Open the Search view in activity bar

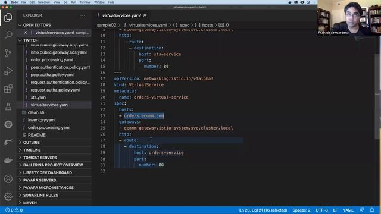pyautogui.click(x=8, y=35)
